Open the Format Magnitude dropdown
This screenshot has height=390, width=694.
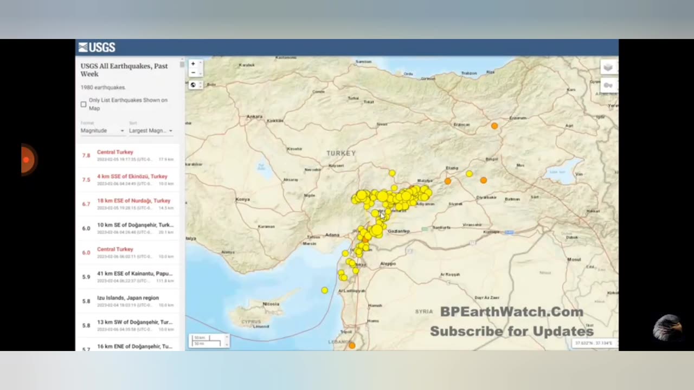click(x=102, y=131)
